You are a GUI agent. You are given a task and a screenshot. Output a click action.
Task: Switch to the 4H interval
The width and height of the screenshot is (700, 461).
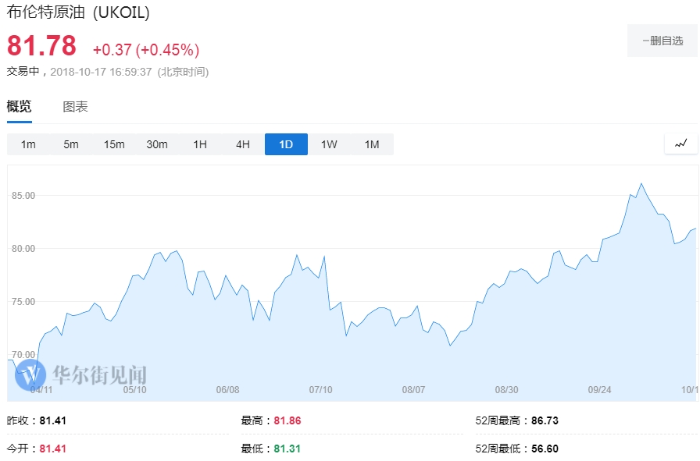coord(243,144)
